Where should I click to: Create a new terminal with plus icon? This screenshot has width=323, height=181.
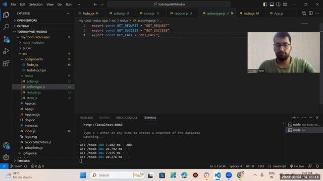[x=294, y=117]
